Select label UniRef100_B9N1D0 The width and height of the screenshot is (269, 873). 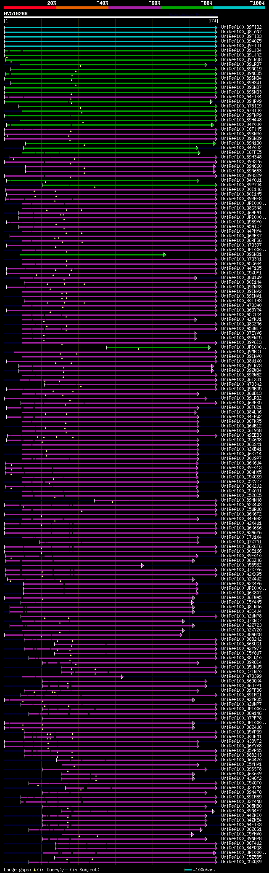[x=241, y=143]
